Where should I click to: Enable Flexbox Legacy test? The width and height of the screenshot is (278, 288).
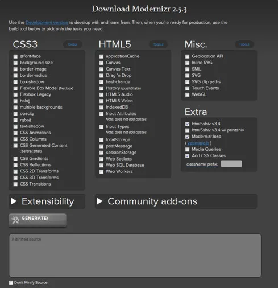click(x=15, y=94)
